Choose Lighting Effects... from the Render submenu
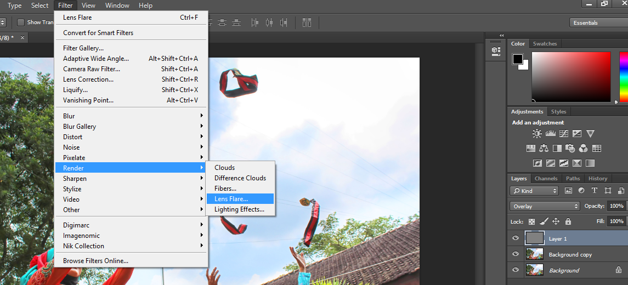The image size is (628, 285). [x=240, y=209]
